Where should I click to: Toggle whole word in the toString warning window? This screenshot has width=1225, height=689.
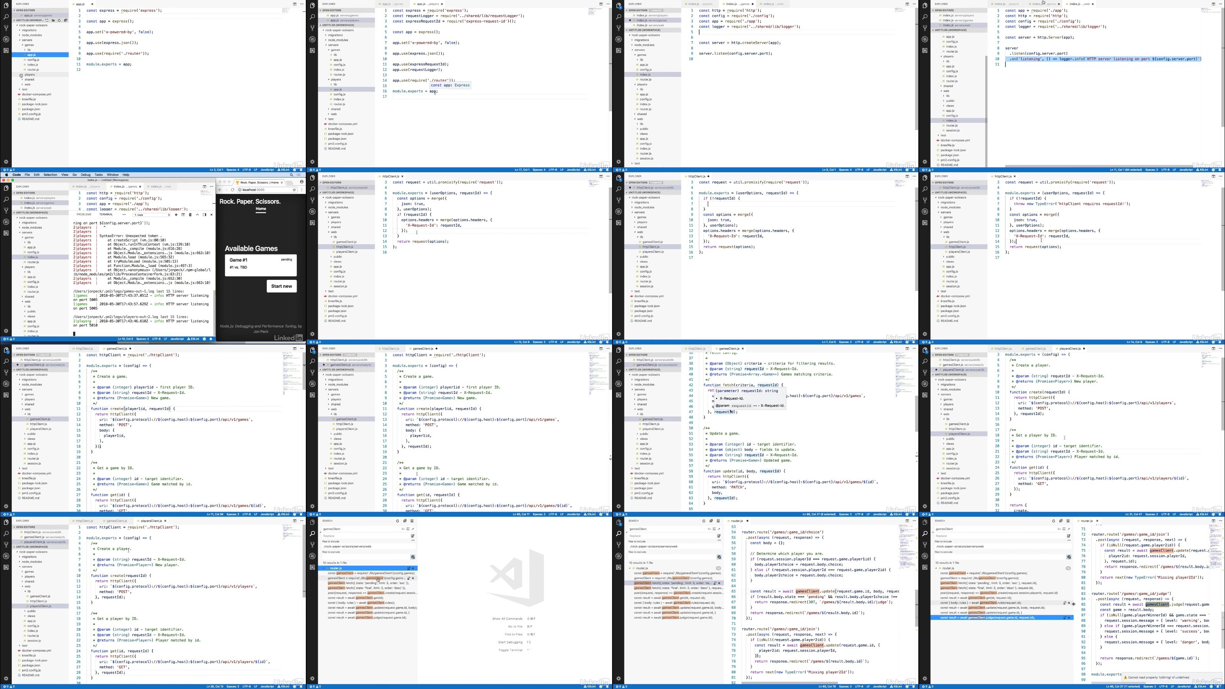pyautogui.click(x=1064, y=529)
